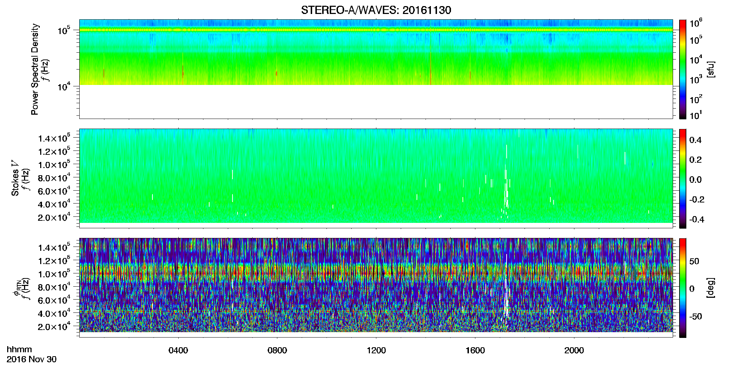Click the 0400 time axis label

click(178, 350)
